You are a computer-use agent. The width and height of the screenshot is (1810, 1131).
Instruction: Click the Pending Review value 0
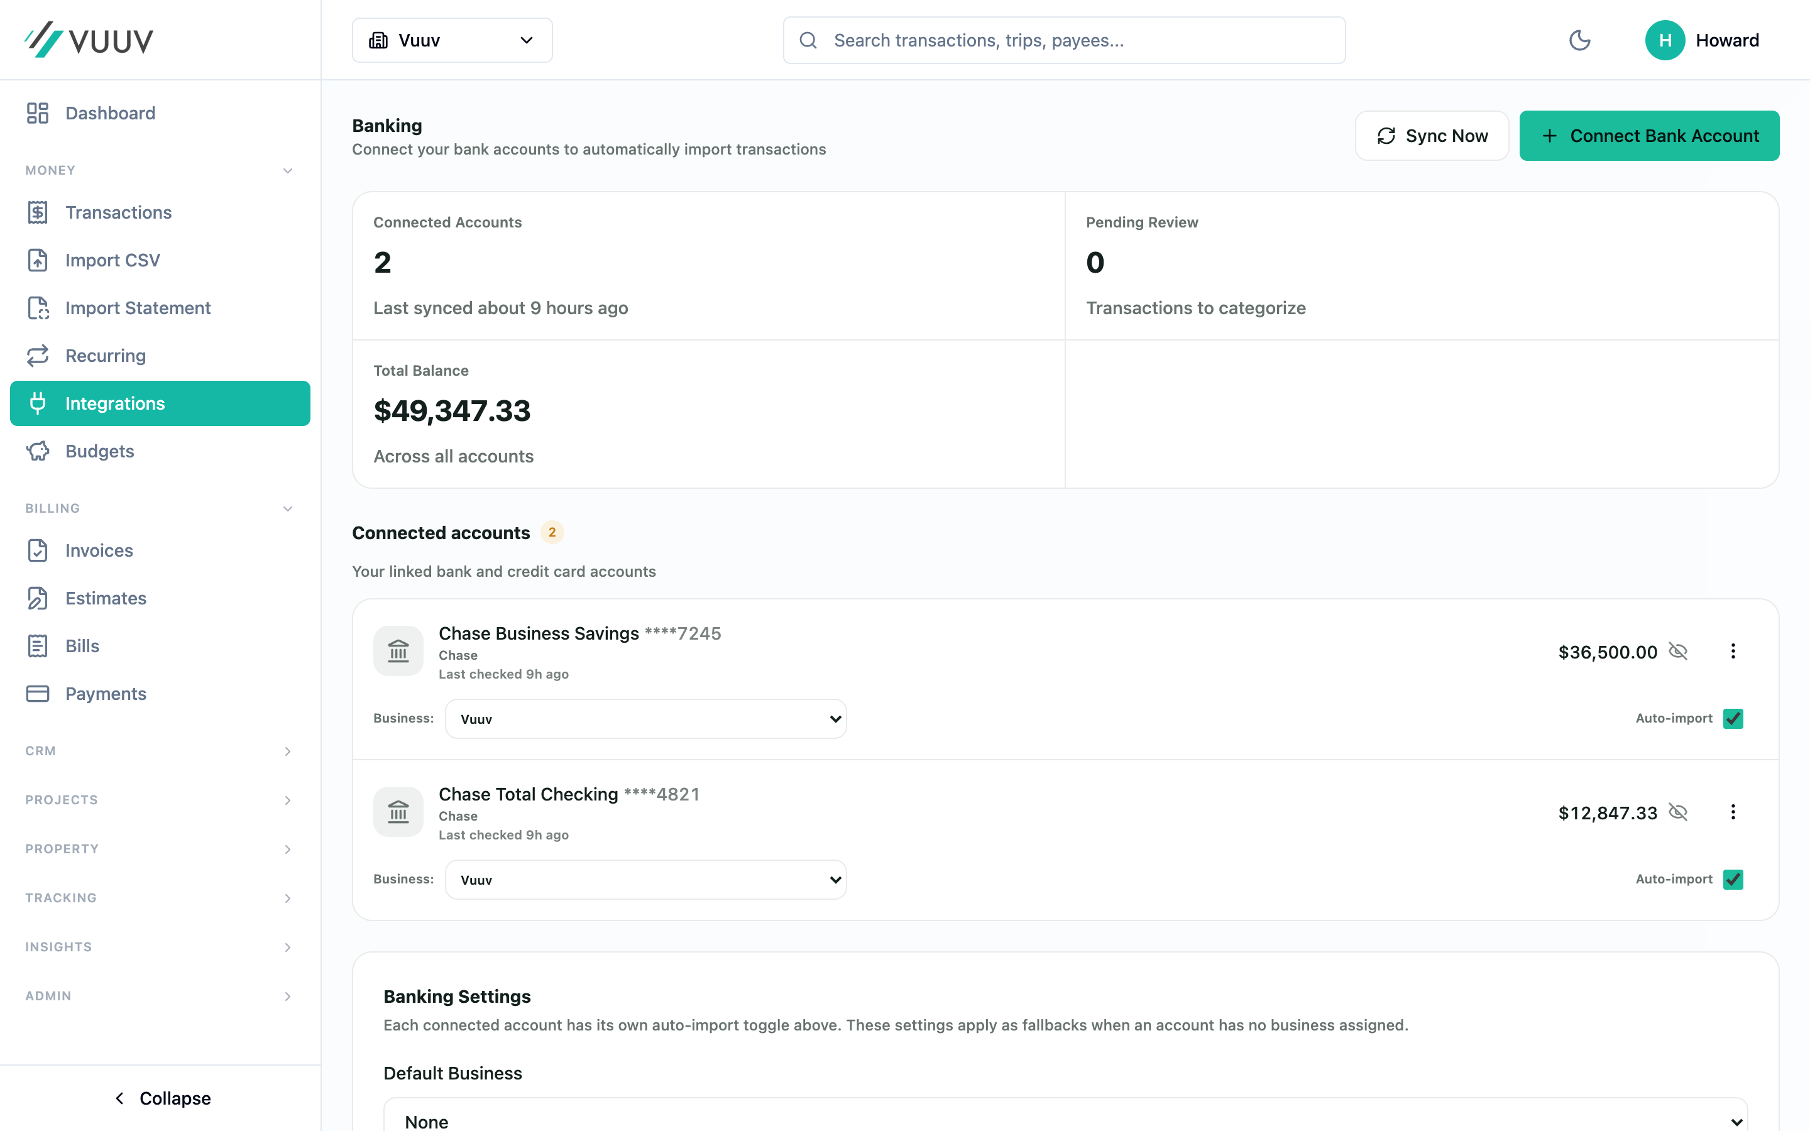[1095, 263]
